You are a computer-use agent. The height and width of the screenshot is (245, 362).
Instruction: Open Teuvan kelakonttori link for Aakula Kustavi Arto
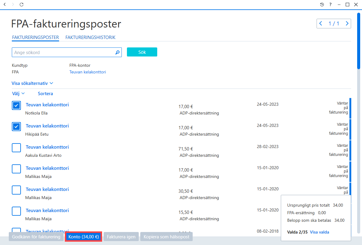point(47,147)
